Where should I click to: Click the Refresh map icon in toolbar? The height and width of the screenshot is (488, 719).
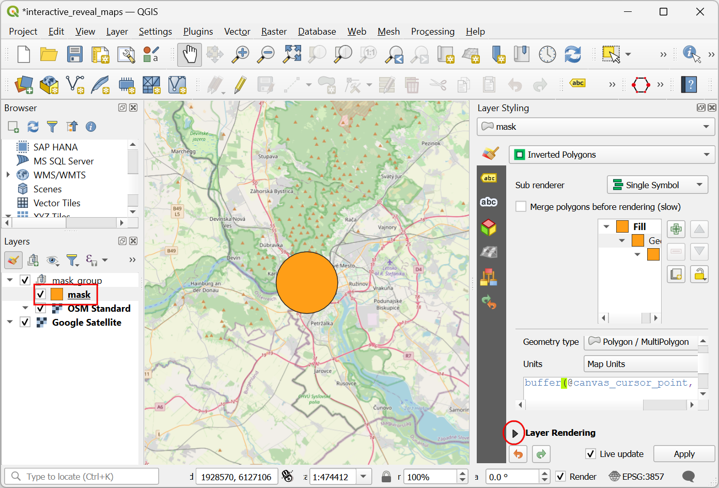pos(572,54)
